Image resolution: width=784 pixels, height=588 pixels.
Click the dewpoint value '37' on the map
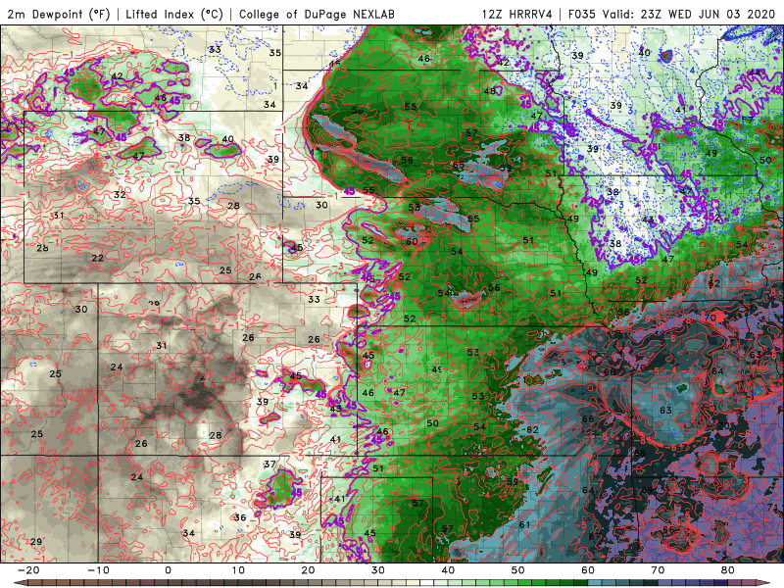point(270,464)
